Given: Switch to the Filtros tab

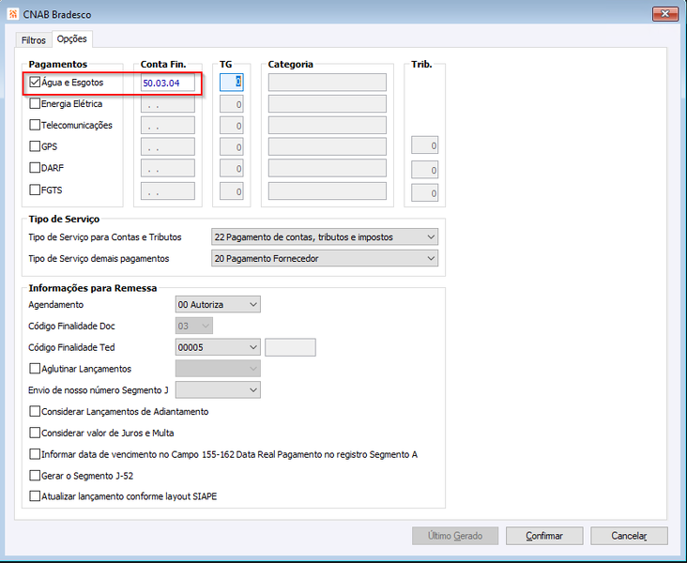Looking at the screenshot, I should pos(33,39).
